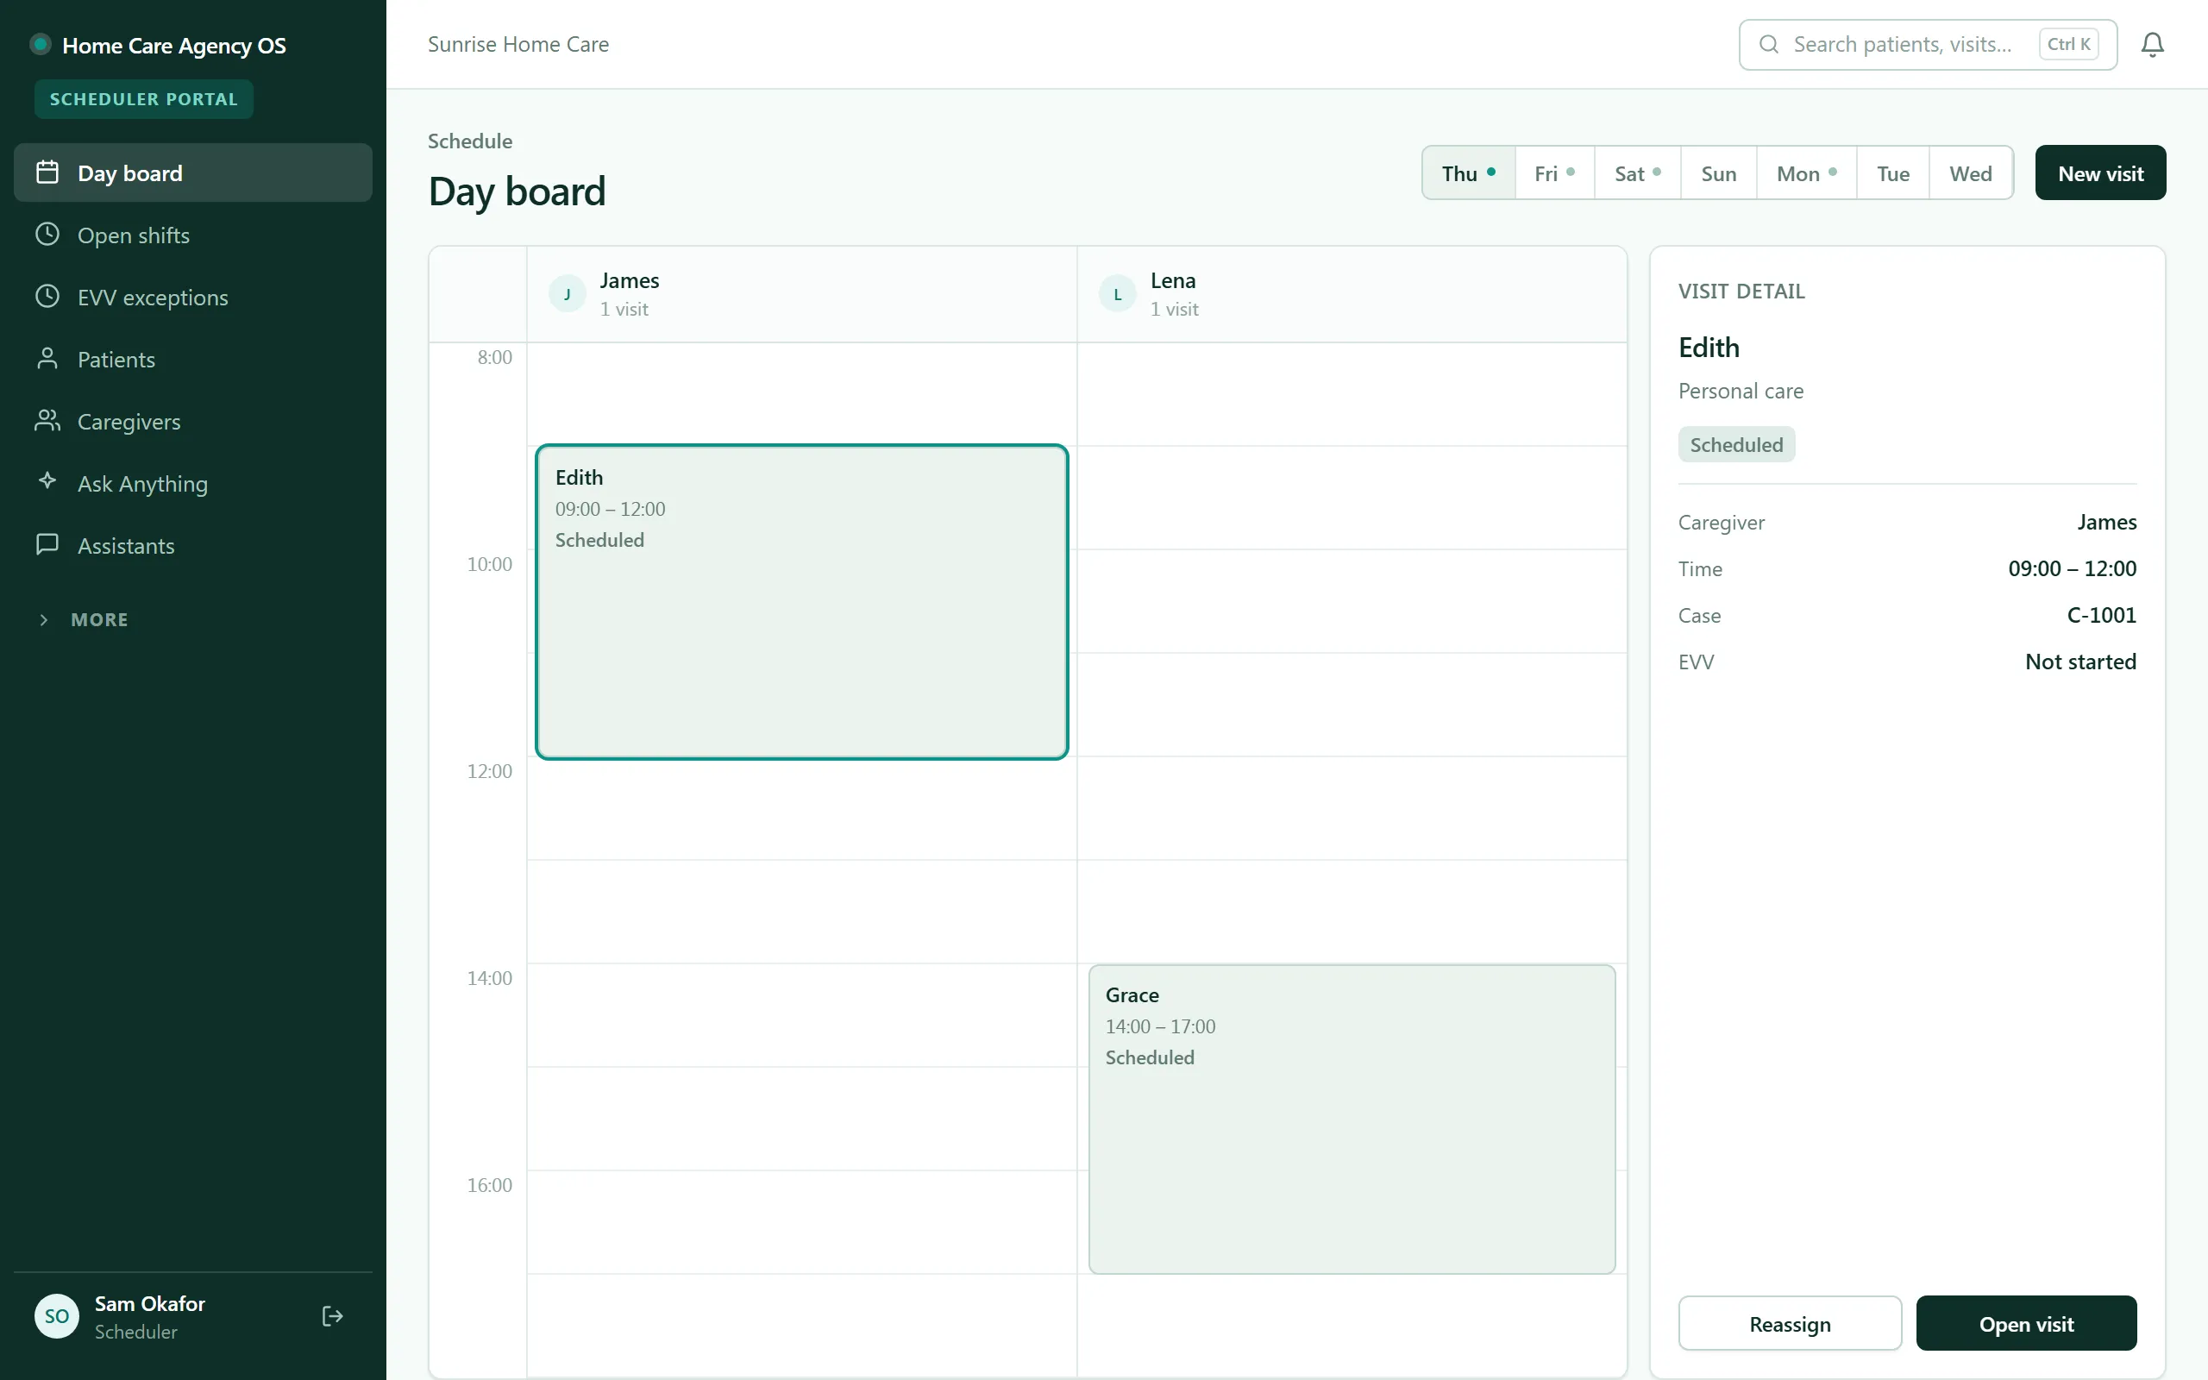Click the Edith patient name in Visit detail

(1709, 348)
